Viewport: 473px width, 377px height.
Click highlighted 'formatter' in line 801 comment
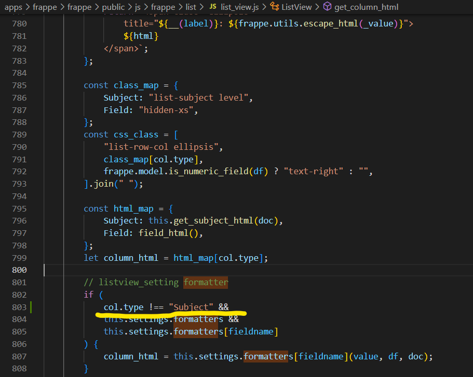point(206,283)
